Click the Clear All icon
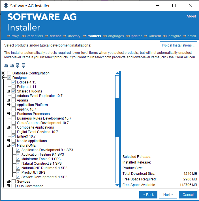199x201 pixels. (23, 65)
